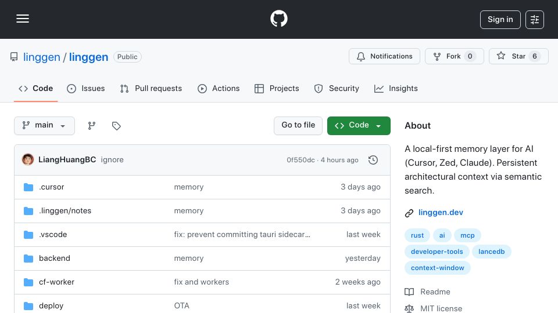Go to GitHub homepage via Octocat logo
This screenshot has width=558, height=313.
click(278, 19)
